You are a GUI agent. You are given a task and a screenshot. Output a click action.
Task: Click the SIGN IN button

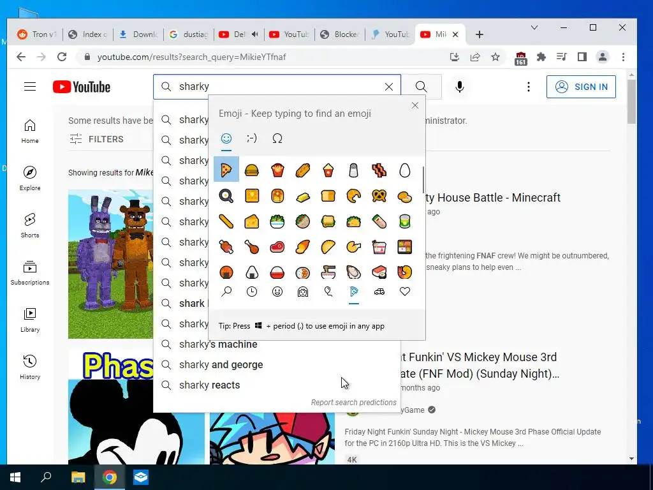581,87
